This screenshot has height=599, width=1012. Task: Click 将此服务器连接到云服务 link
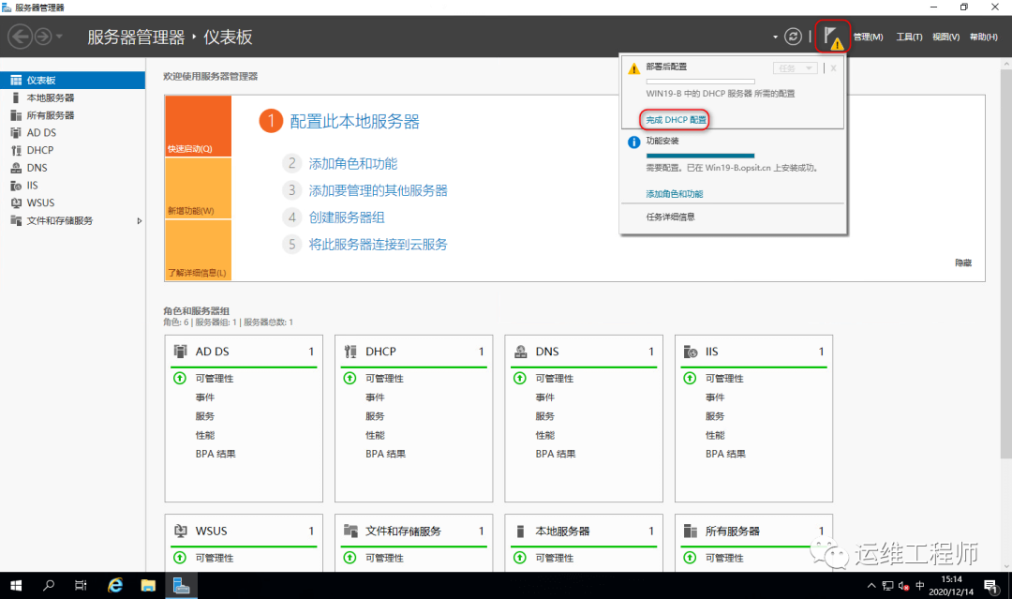[379, 245]
